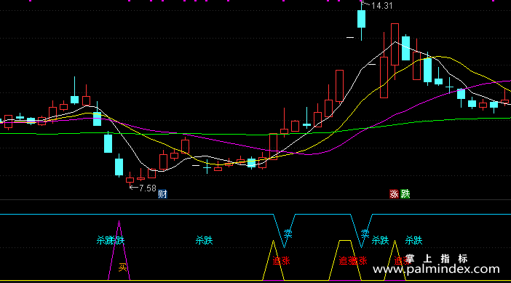Click the red 涨 marker icon
The width and height of the screenshot is (511, 283).
(394, 194)
